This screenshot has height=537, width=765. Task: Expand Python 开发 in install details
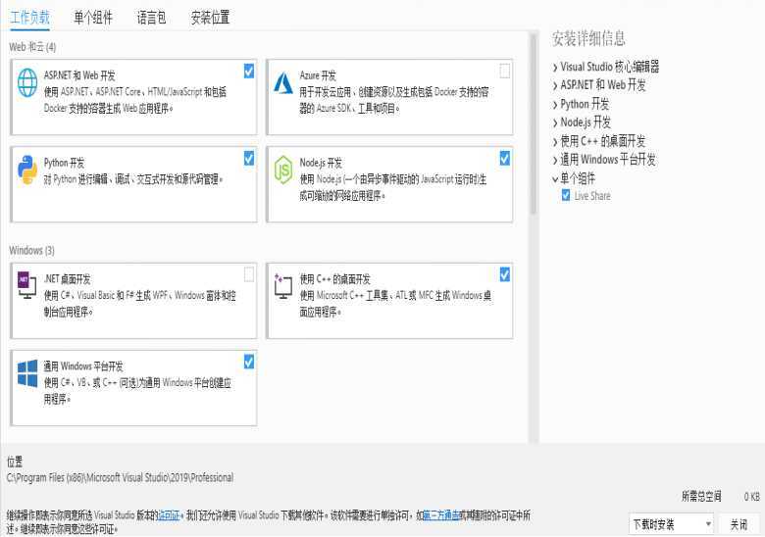pyautogui.click(x=555, y=105)
